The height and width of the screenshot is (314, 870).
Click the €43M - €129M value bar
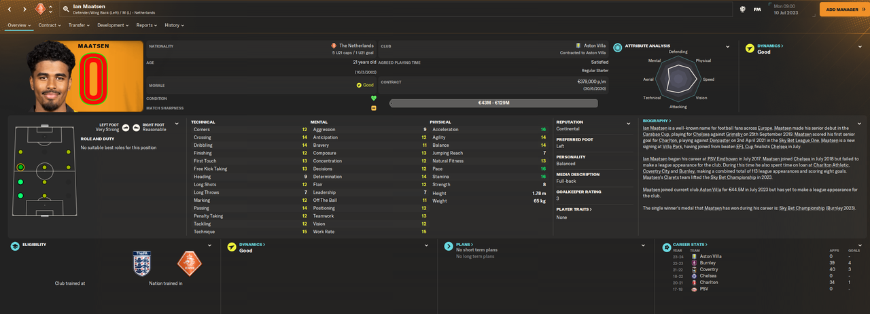493,103
